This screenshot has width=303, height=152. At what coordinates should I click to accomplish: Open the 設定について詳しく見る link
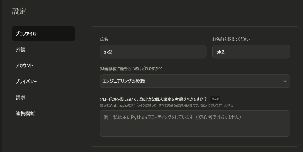coord(217,105)
